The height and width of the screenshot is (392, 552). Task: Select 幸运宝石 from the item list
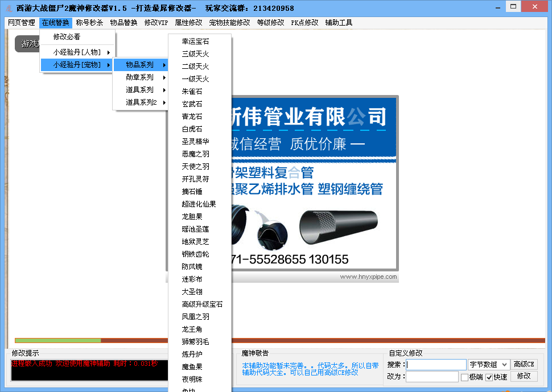click(195, 42)
